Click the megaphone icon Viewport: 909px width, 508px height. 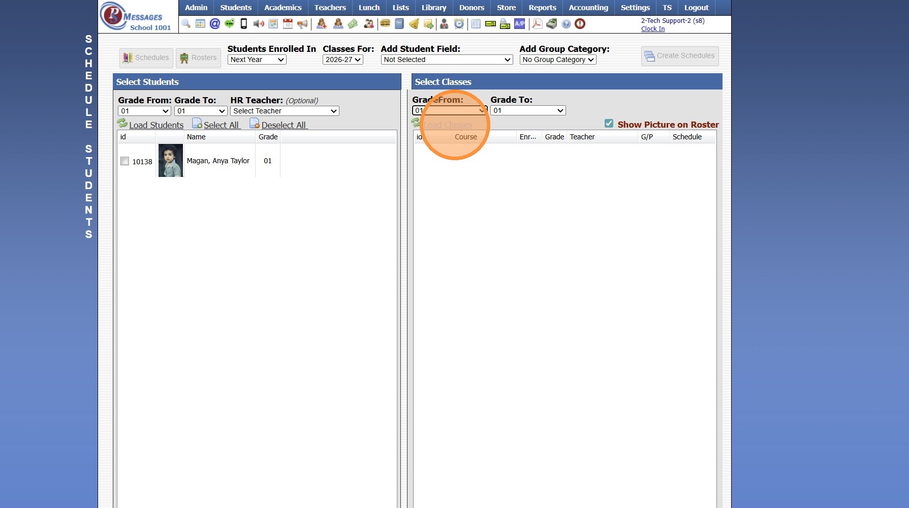[302, 24]
